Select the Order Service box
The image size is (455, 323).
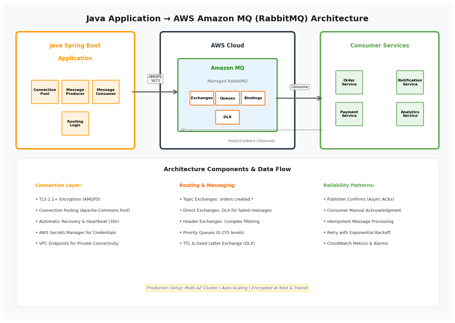pos(349,82)
